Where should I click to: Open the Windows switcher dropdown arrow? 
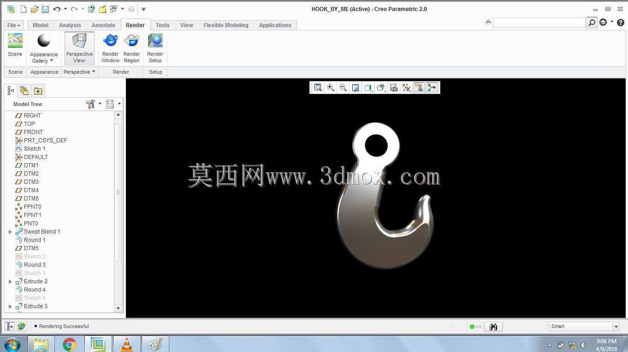point(122,9)
